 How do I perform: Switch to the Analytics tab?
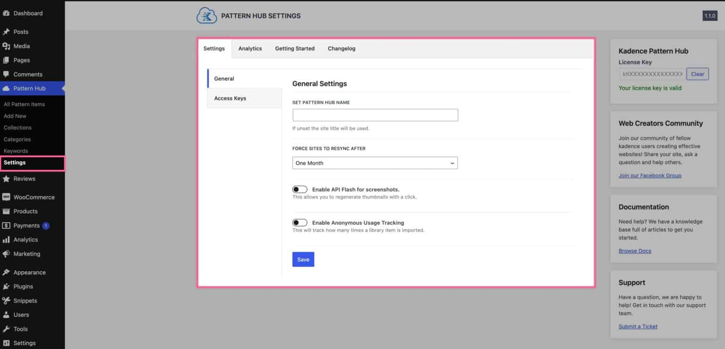(250, 49)
